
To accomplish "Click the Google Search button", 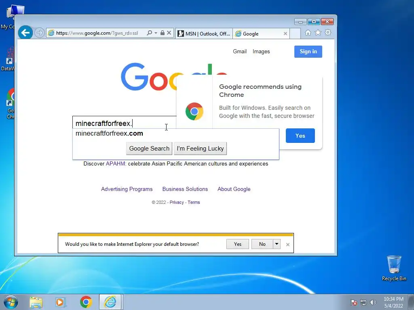I will [149, 149].
